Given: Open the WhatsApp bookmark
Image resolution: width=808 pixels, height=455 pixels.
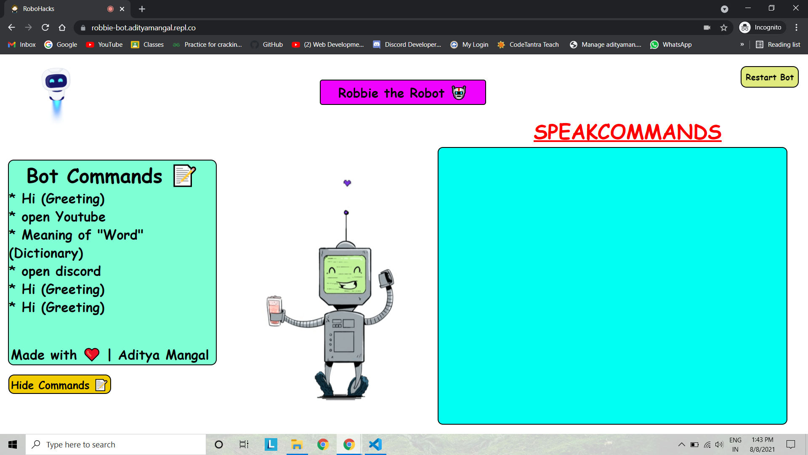Looking at the screenshot, I should (x=671, y=45).
